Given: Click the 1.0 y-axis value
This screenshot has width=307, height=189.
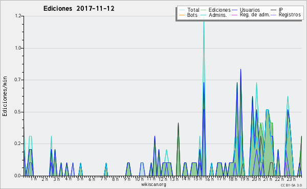Looking at the screenshot, I should [18, 48].
